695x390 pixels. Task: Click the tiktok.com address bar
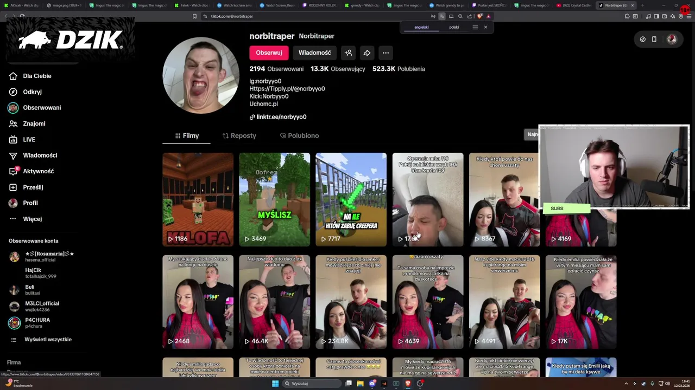[315, 16]
